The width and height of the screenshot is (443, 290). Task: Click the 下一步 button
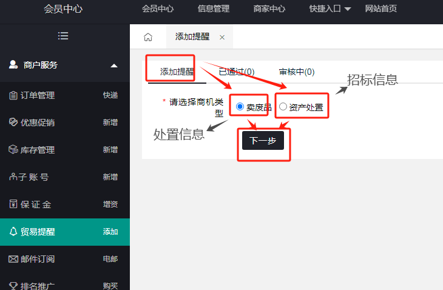coord(263,140)
